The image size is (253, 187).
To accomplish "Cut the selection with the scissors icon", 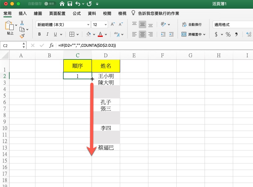I will (22, 23).
